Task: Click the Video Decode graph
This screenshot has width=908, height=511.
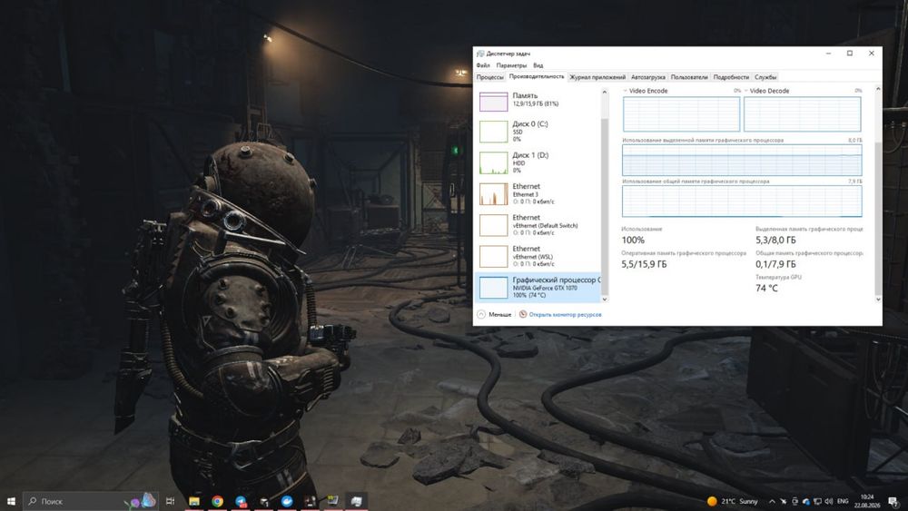Action: (802, 114)
